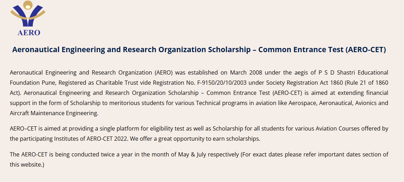
Task: Click 'great opportunity to earn scholarships' sentence
Action: (215, 138)
